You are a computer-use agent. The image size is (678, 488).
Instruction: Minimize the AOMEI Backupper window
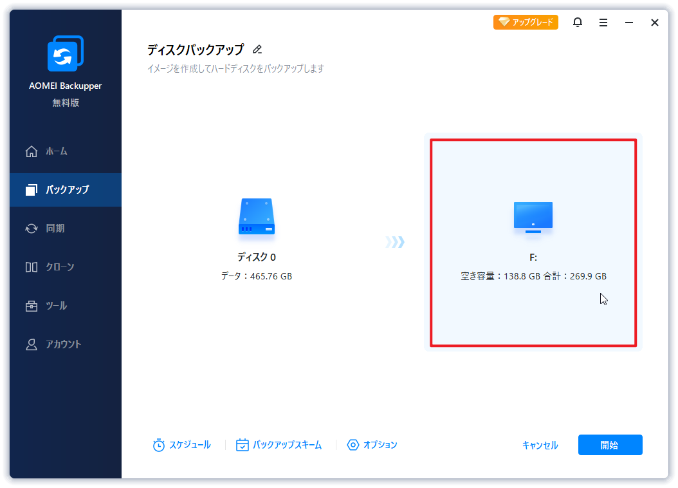629,23
